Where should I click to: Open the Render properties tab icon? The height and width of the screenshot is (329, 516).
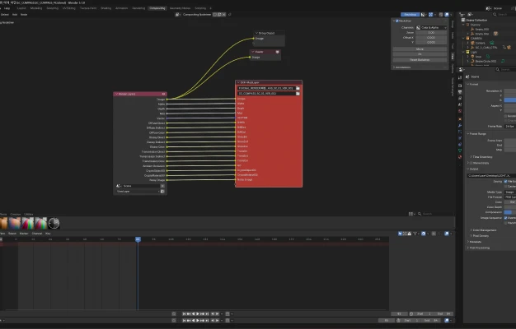pyautogui.click(x=460, y=86)
